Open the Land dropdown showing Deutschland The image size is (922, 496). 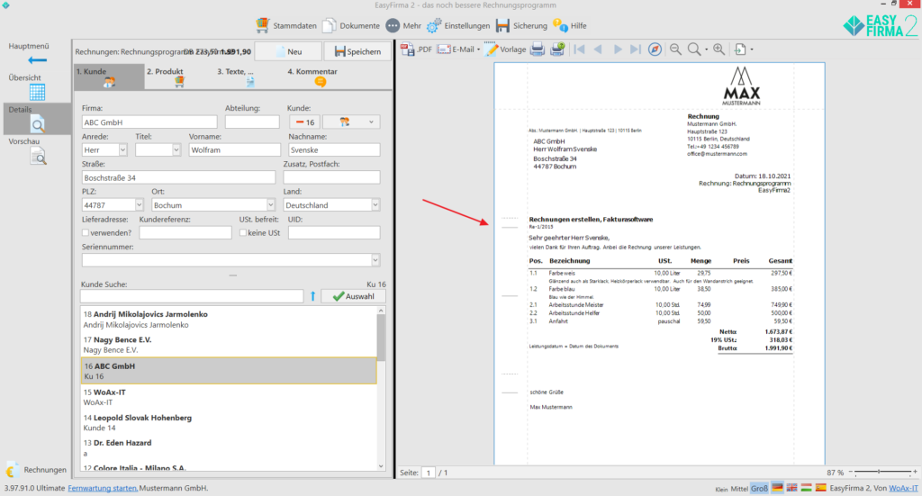(375, 205)
